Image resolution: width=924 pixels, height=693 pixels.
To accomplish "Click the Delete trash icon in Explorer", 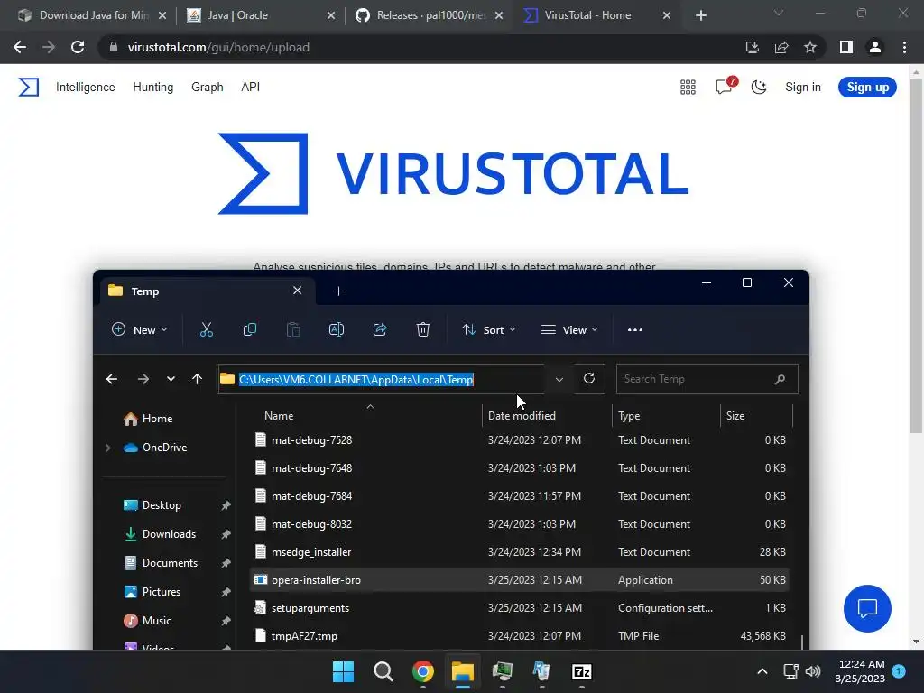I will 423,330.
